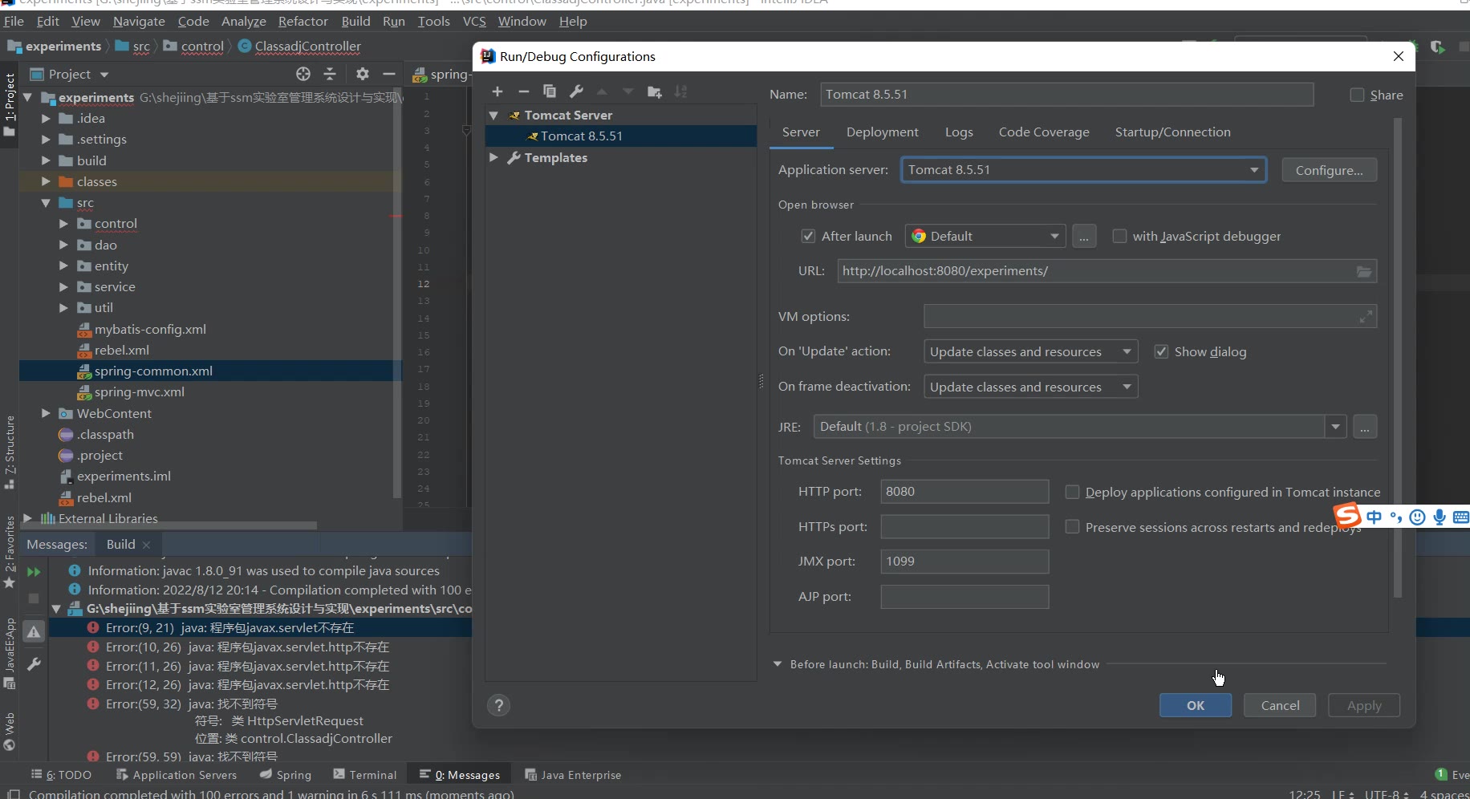The height and width of the screenshot is (799, 1470).
Task: Remove selected configuration with minus icon
Action: click(x=523, y=91)
